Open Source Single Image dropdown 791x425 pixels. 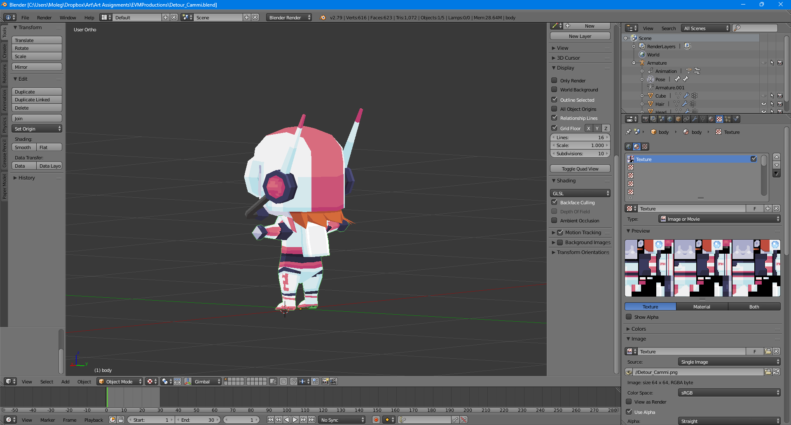[729, 362]
